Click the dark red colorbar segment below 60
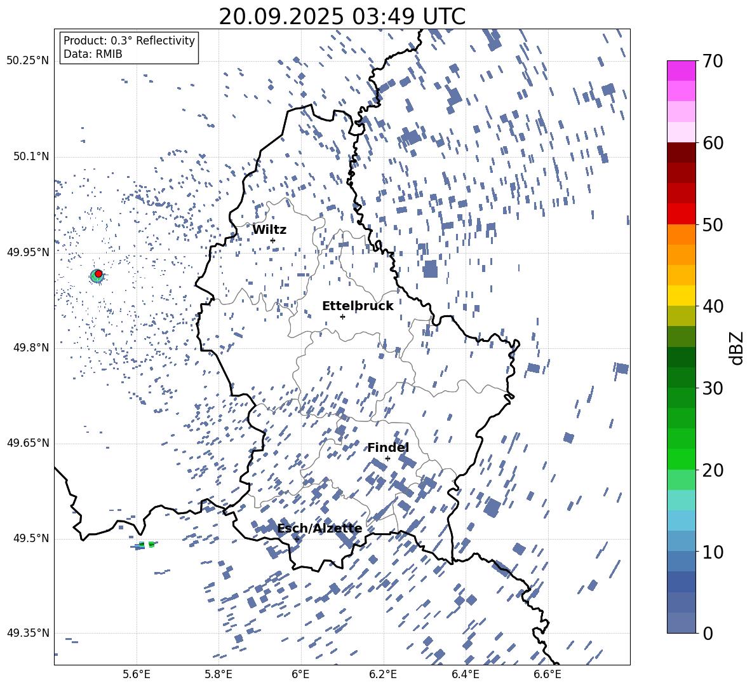 click(x=681, y=153)
